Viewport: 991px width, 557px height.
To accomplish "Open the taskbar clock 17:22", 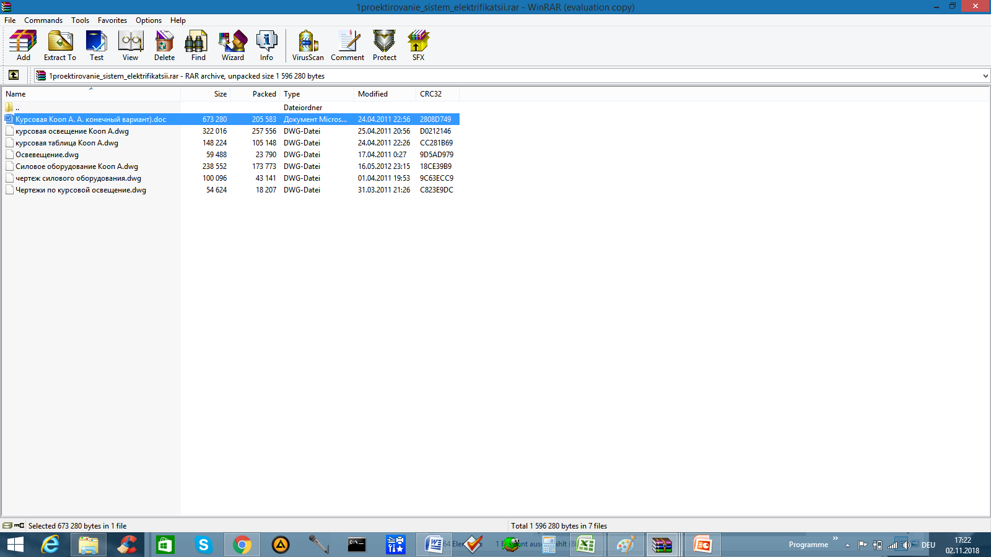I will [x=963, y=545].
